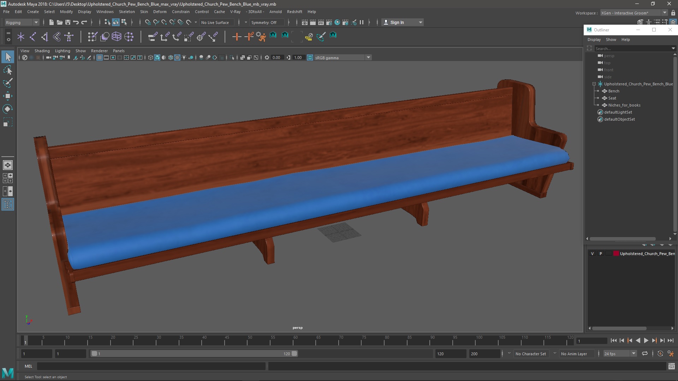The height and width of the screenshot is (381, 678).
Task: Select the Rotate tool in toolbox
Action: (x=8, y=109)
